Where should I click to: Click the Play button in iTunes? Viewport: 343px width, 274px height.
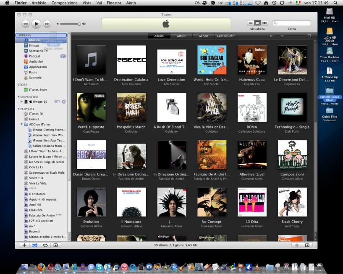coord(36,23)
